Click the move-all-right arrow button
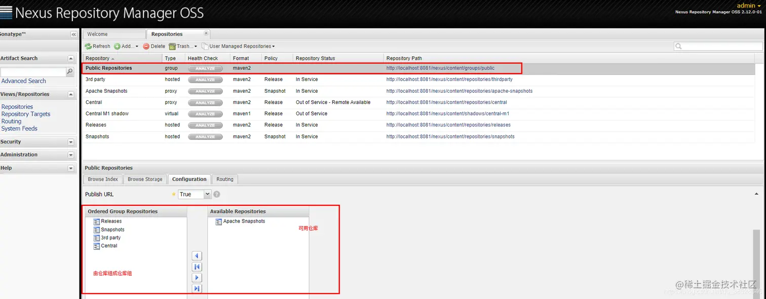Viewport: 766px width, 299px height. [x=197, y=288]
